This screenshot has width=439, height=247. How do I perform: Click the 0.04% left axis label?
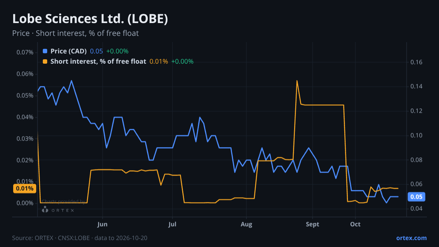click(25, 117)
